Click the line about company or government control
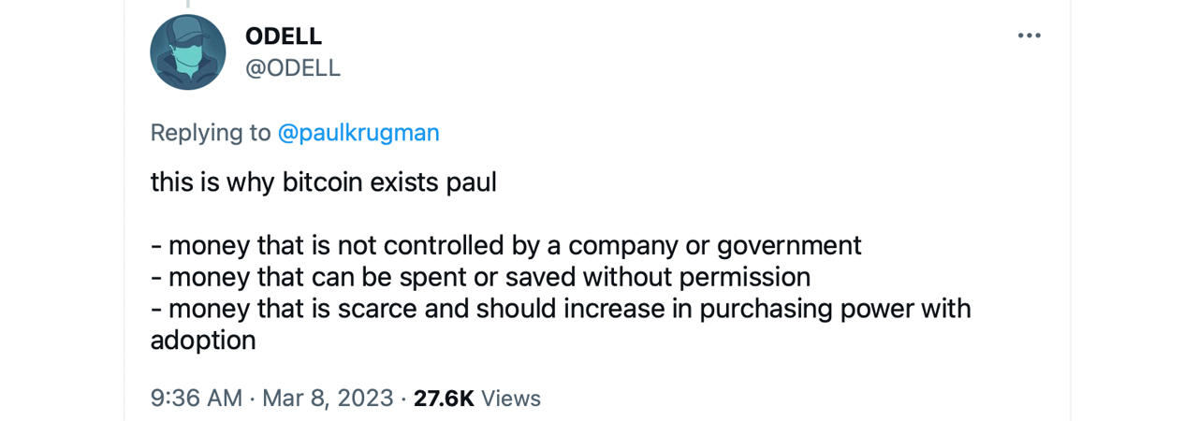The width and height of the screenshot is (1198, 421). 505,245
